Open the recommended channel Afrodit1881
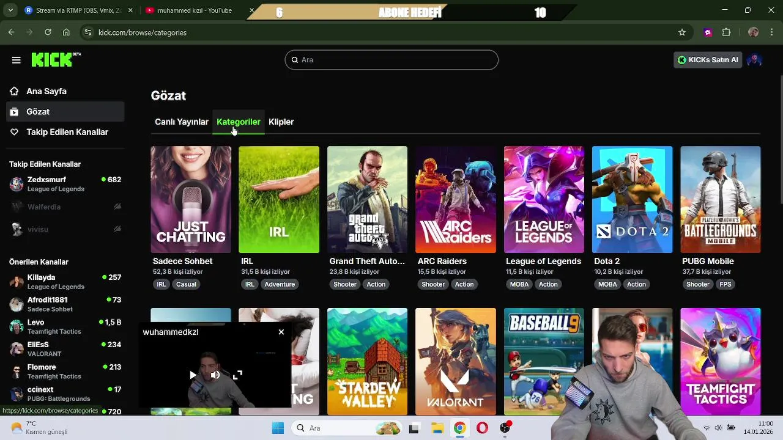Viewport: 783px width, 440px height. [x=65, y=304]
